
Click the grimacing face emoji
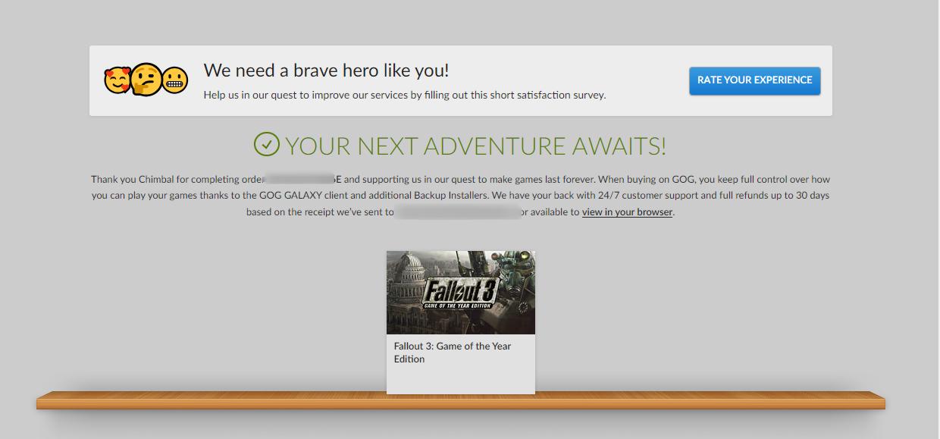click(x=174, y=80)
